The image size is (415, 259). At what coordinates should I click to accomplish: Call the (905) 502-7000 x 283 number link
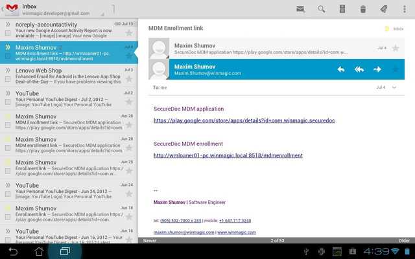point(180,220)
